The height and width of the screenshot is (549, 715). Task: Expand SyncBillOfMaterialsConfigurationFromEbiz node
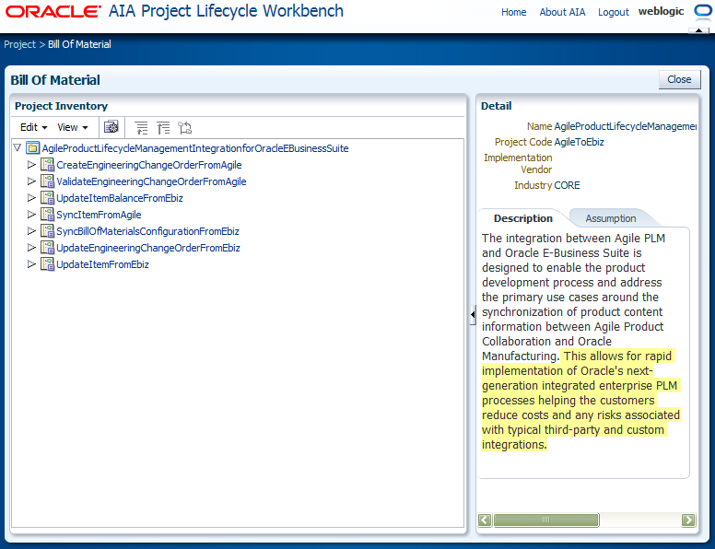(31, 231)
